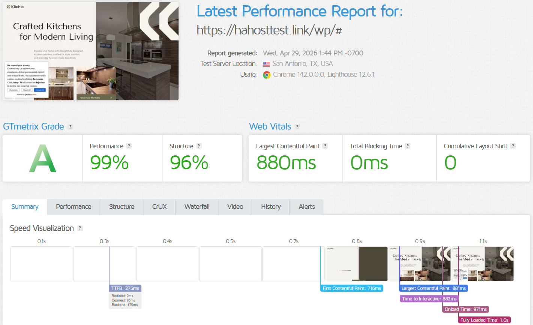The height and width of the screenshot is (325, 533).
Task: Select the Summary tab
Action: pyautogui.click(x=25, y=207)
